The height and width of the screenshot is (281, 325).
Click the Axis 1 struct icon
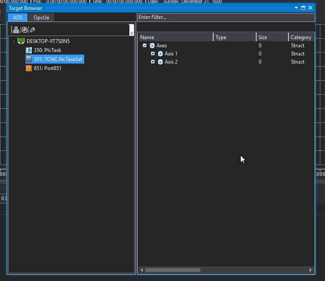click(160, 54)
